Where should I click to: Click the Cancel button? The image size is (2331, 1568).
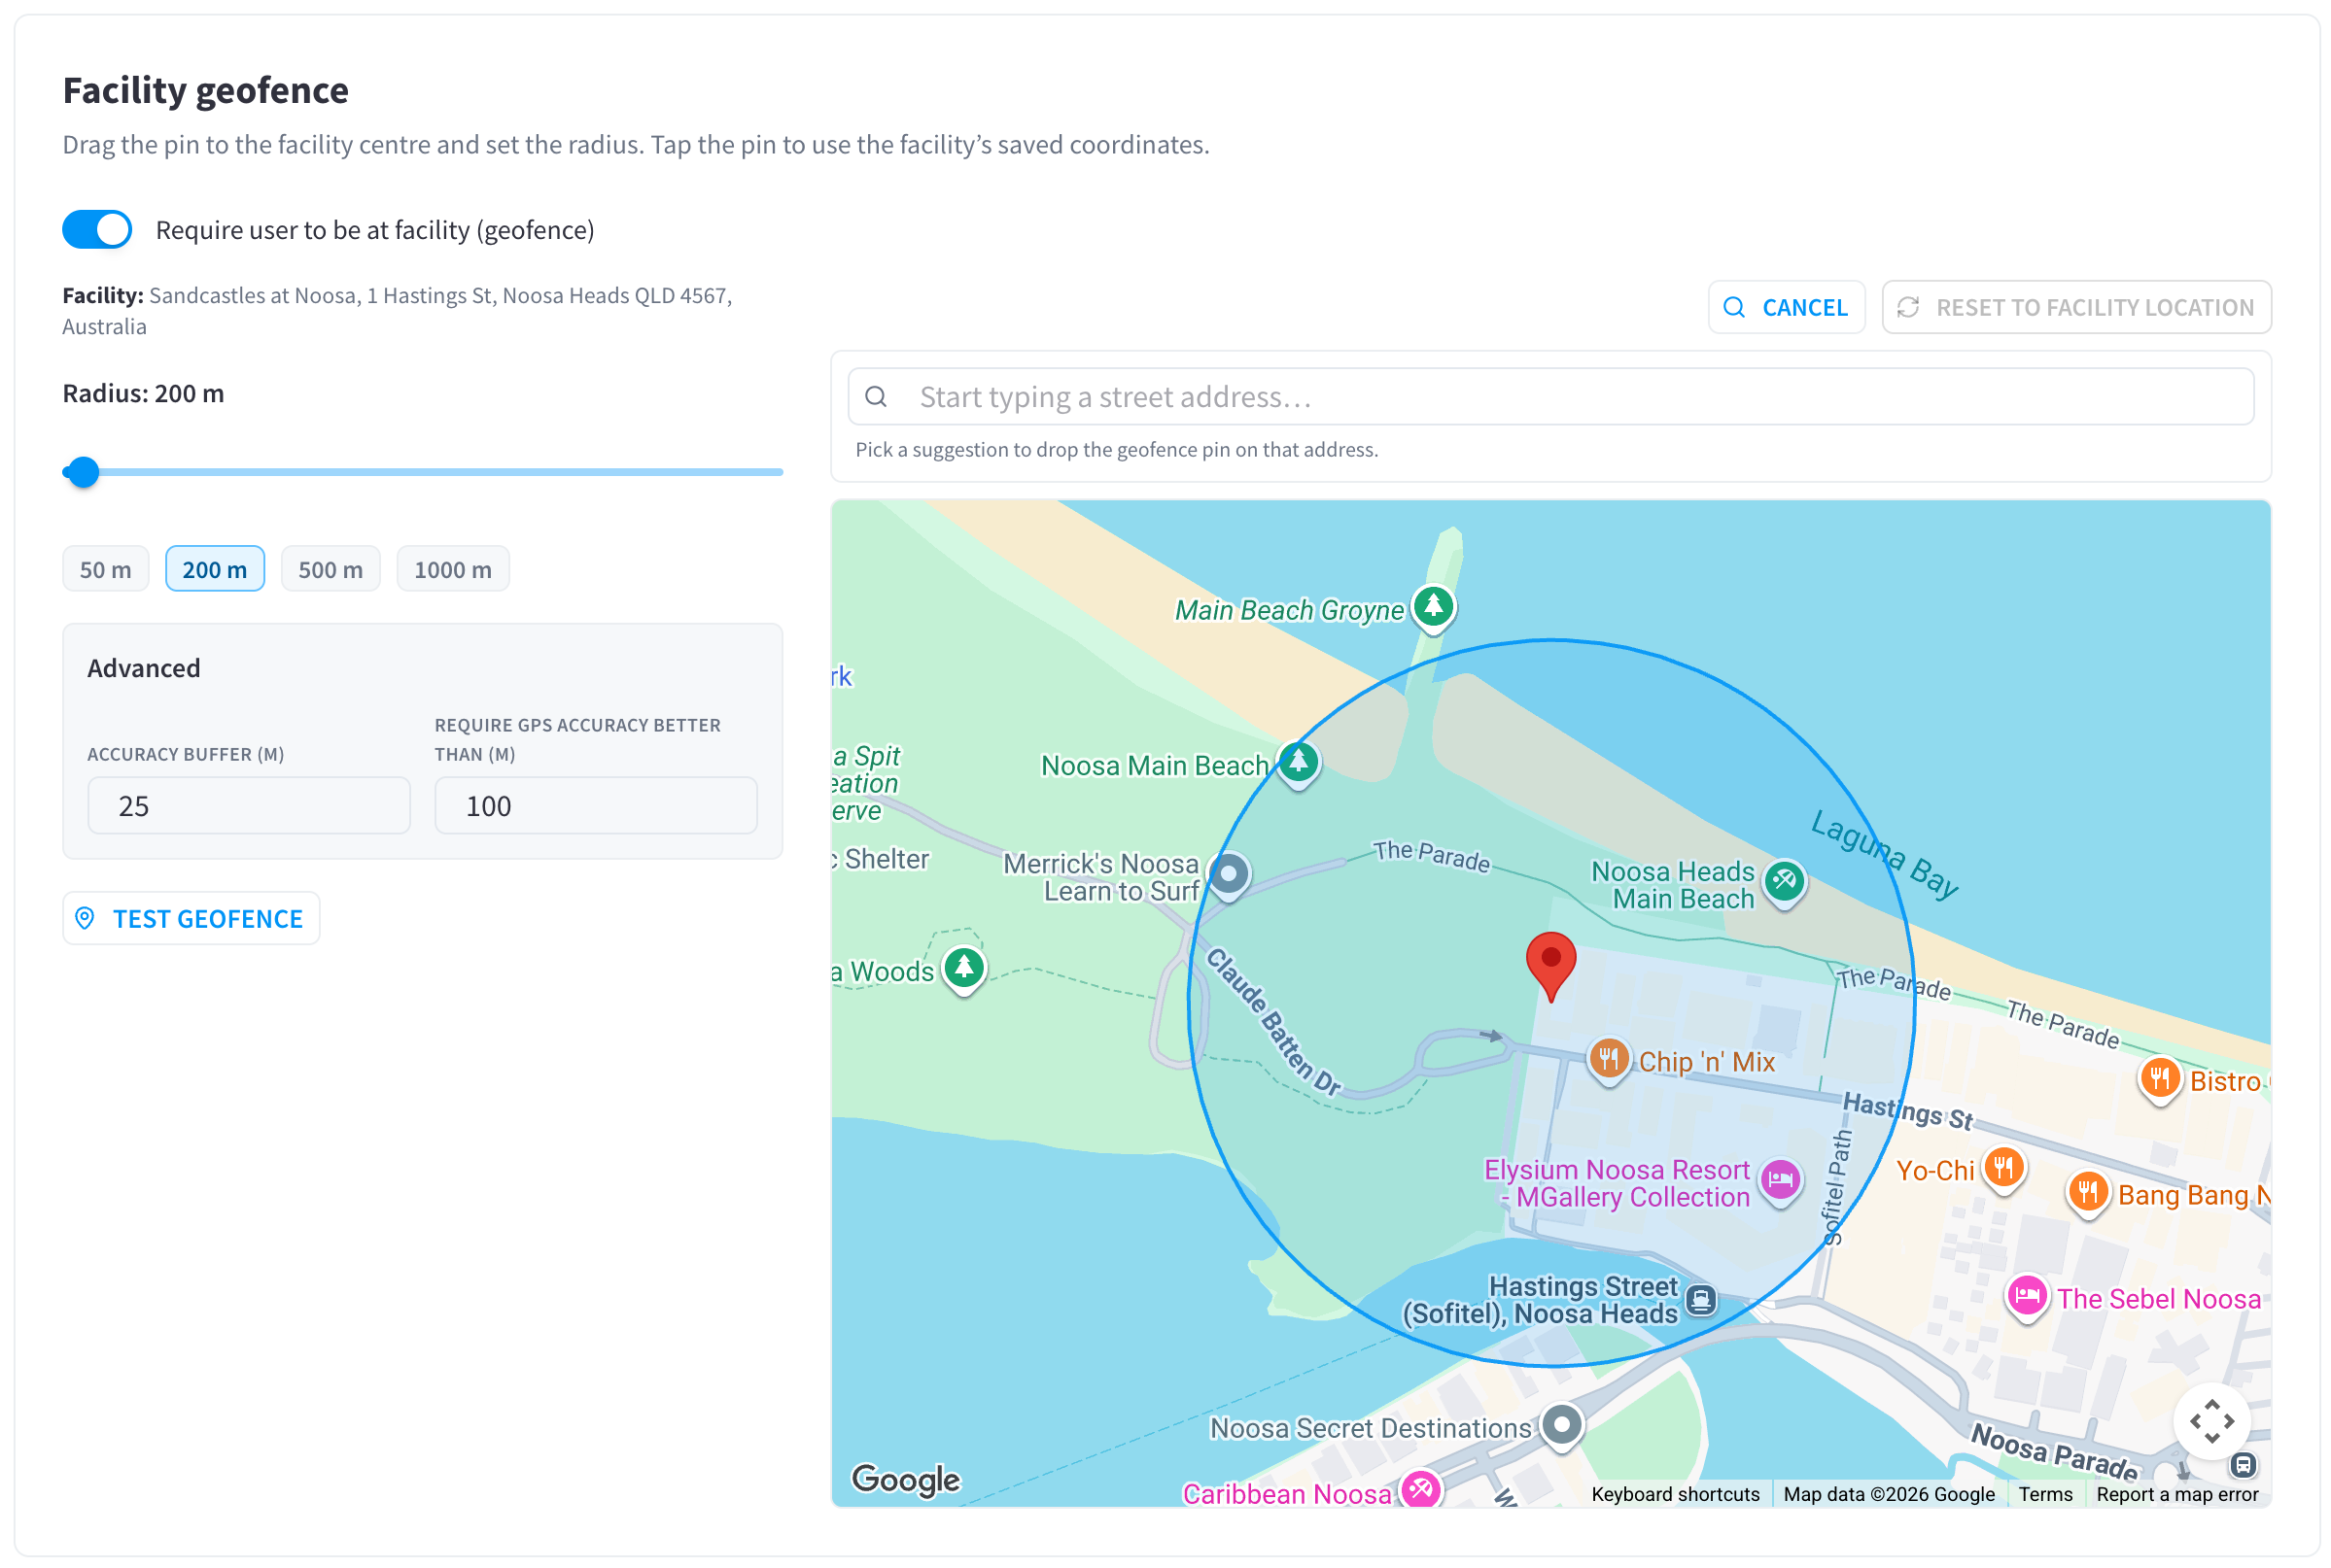click(x=1786, y=307)
